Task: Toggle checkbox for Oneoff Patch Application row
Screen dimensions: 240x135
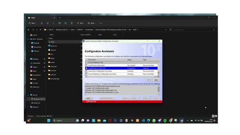Action: 87,65
